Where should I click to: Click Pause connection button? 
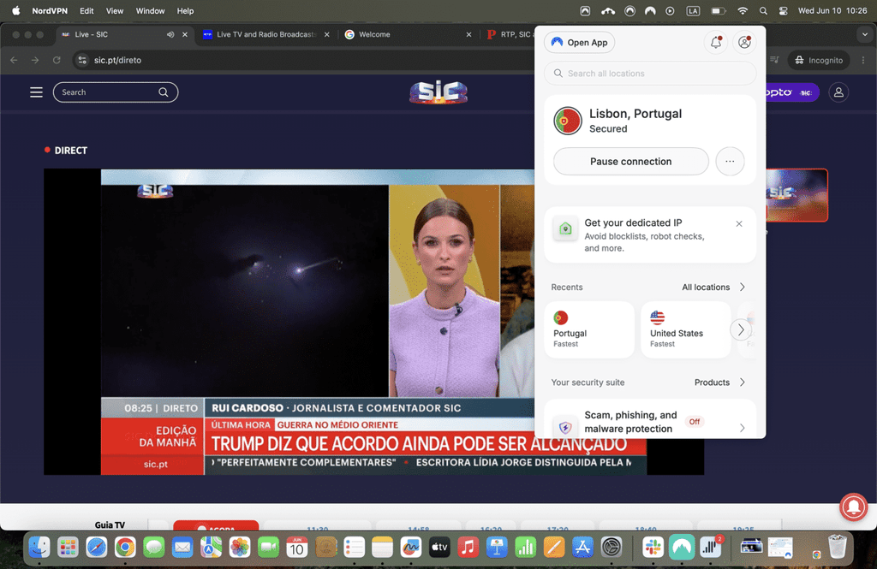[x=631, y=161]
